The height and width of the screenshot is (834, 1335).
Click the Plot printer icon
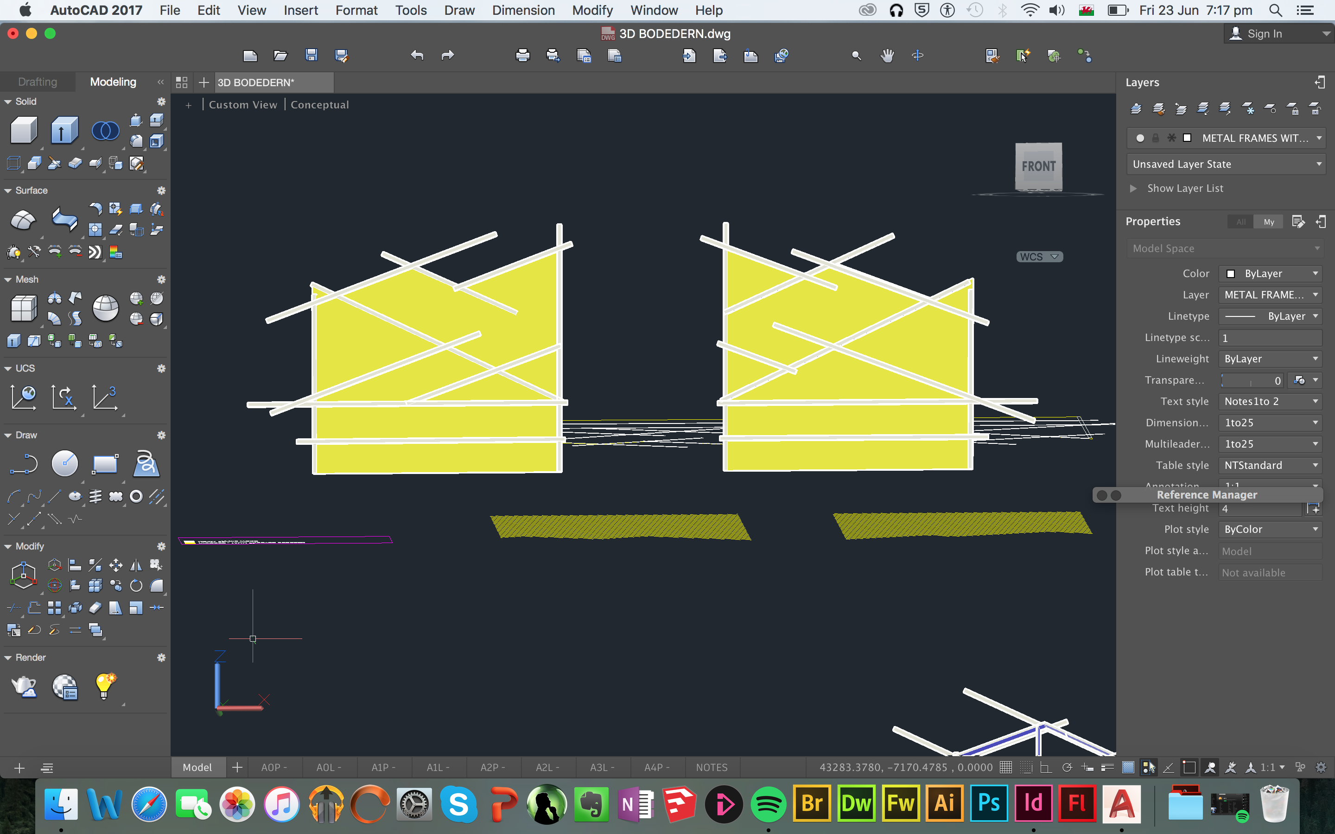[x=522, y=56]
